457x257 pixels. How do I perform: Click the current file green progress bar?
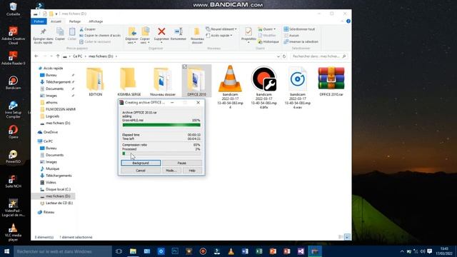(x=161, y=125)
